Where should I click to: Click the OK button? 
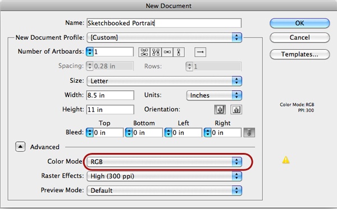(x=299, y=23)
